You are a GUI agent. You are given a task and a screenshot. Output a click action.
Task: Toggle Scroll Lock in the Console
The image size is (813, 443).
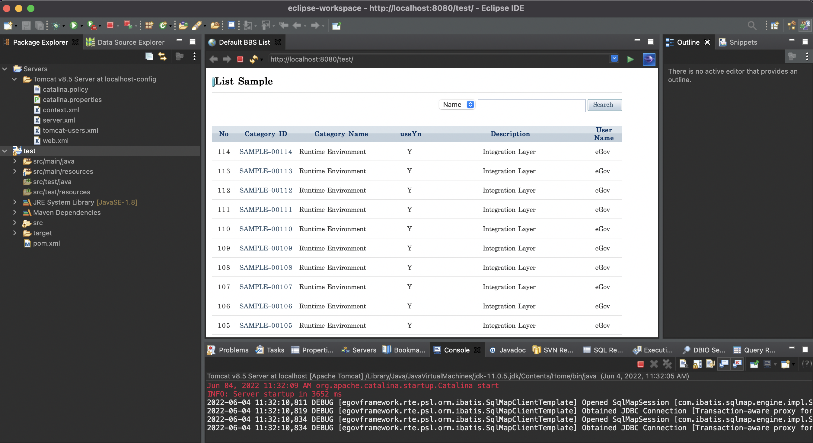pos(697,364)
